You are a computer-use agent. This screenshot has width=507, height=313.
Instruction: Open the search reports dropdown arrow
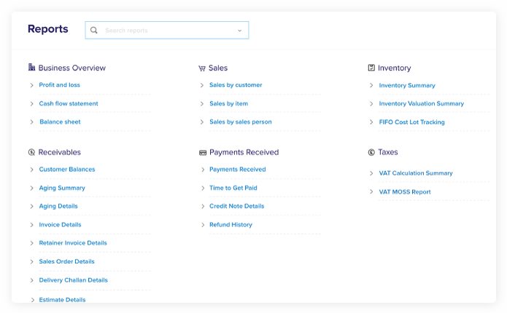tap(239, 31)
